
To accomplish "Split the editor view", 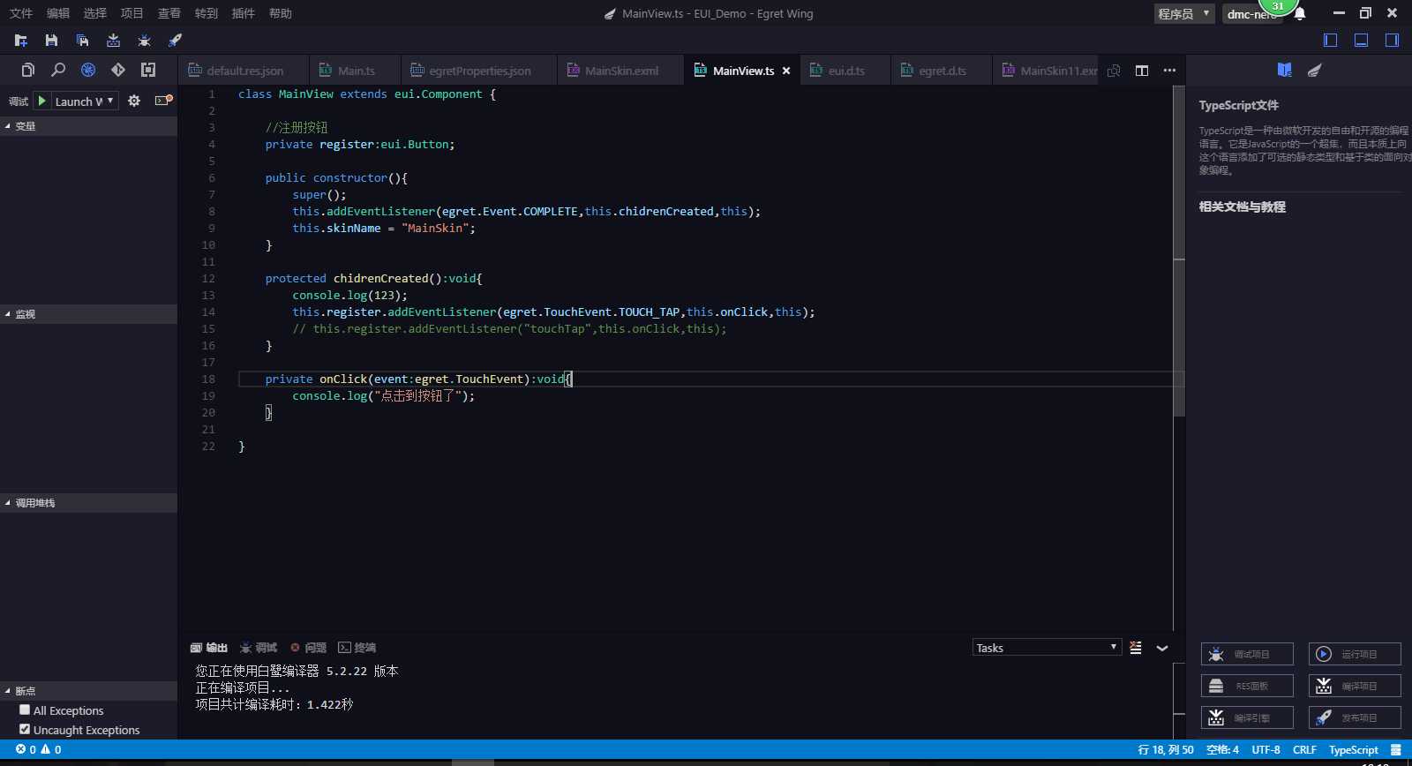I will coord(1142,71).
